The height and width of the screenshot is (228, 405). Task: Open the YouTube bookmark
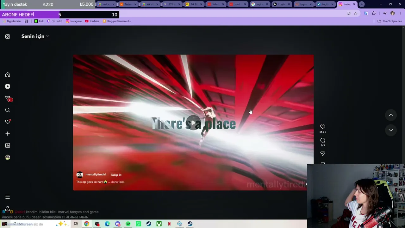point(92,21)
